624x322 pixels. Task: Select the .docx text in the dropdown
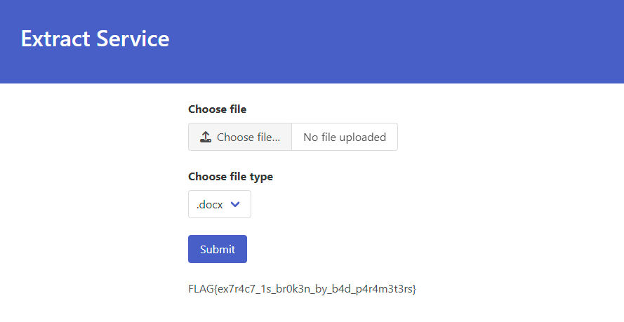pos(209,205)
